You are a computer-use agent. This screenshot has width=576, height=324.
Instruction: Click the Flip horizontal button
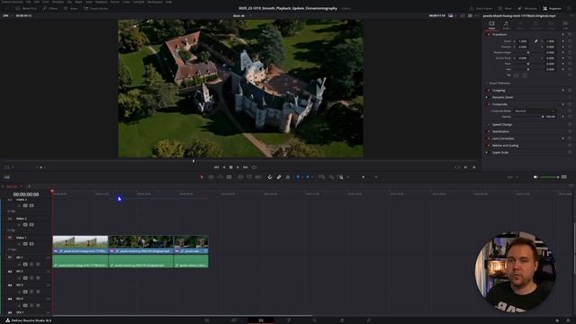(x=516, y=76)
